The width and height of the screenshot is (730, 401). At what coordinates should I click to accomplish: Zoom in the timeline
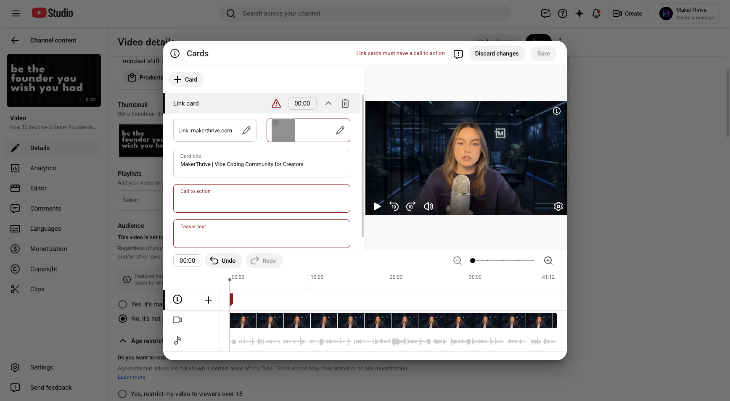pos(548,261)
